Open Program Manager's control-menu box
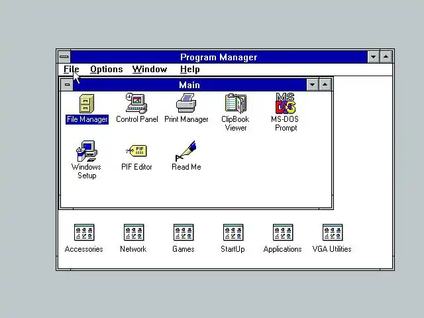424x318 pixels. point(64,57)
